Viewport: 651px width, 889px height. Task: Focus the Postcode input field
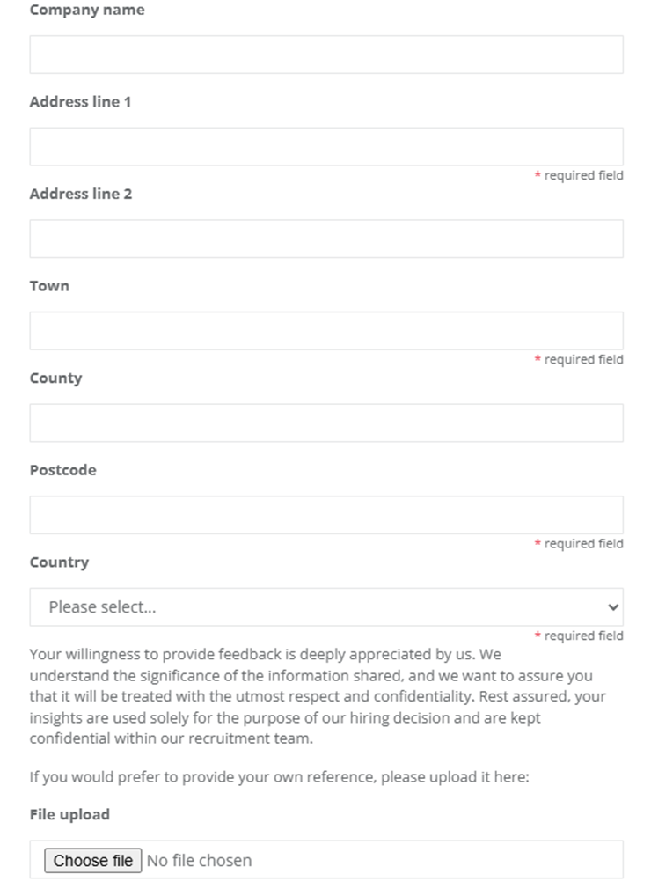pos(325,515)
